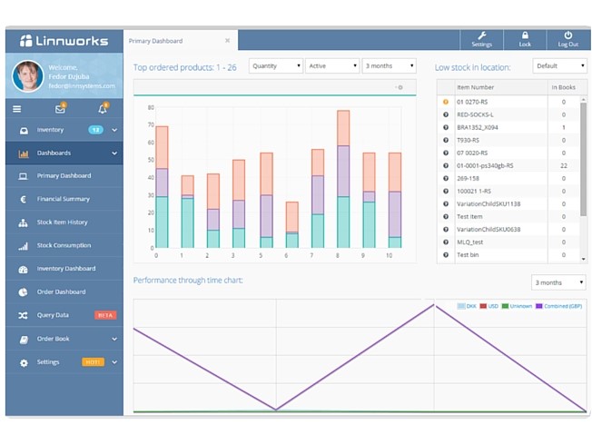Open the hamburger menu icon in sidebar
Image resolution: width=592 pixels, height=435 pixels.
17,109
